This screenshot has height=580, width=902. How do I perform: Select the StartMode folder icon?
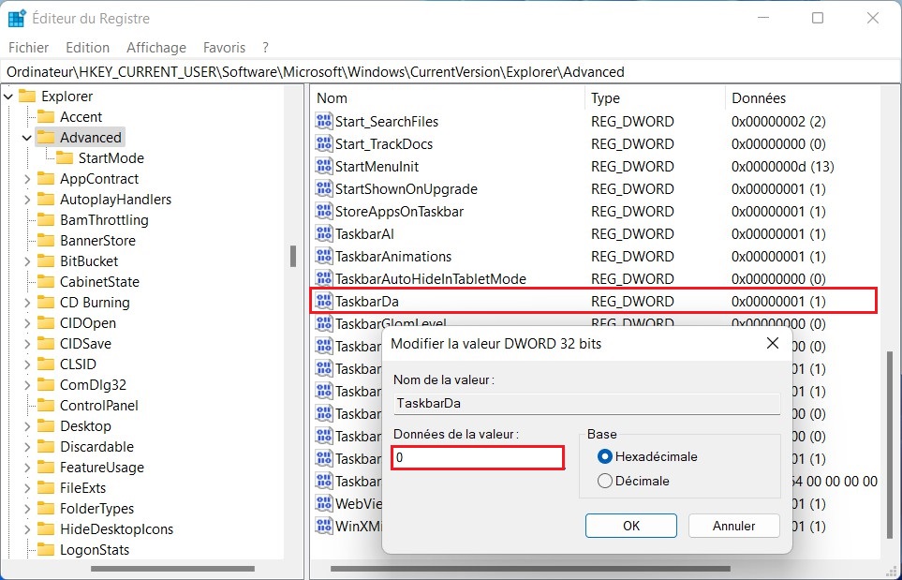pos(65,158)
